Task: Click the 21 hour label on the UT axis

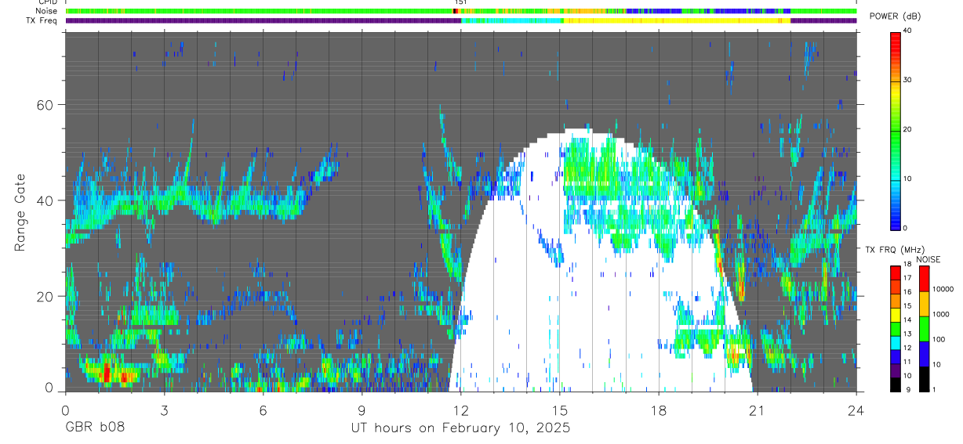Action: click(758, 410)
